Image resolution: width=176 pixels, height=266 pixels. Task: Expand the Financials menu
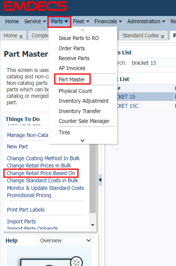click(x=108, y=21)
